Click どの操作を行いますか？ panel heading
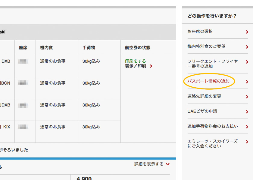This screenshot has height=180, width=253. coord(212,16)
